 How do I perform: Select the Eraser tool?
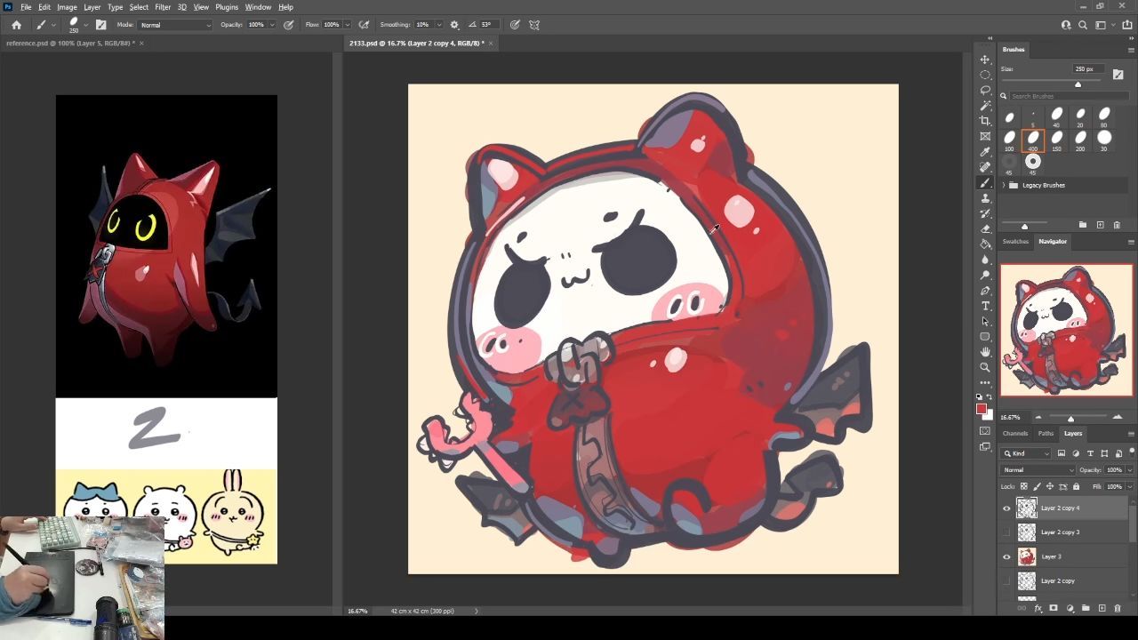[x=985, y=228]
